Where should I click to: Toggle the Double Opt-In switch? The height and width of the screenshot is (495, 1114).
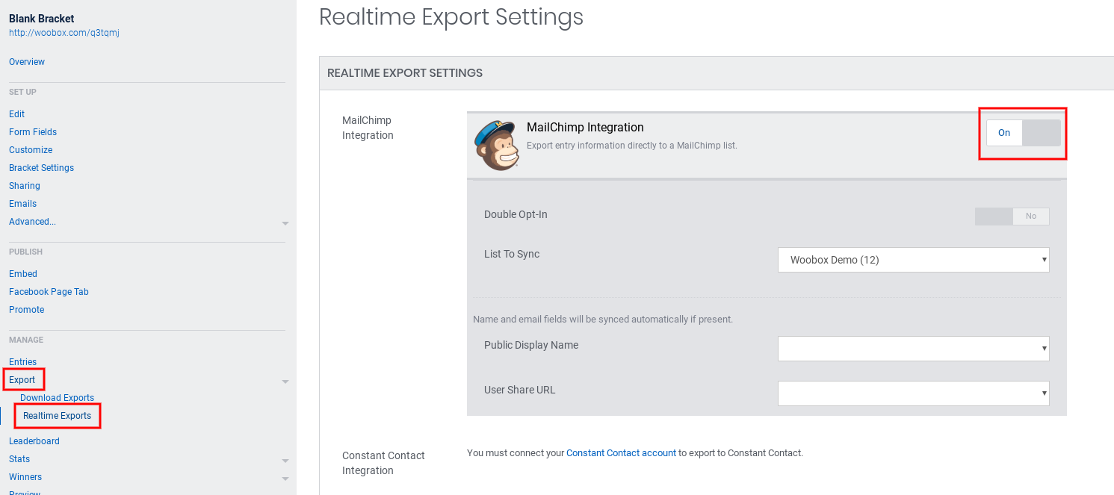coord(1012,217)
